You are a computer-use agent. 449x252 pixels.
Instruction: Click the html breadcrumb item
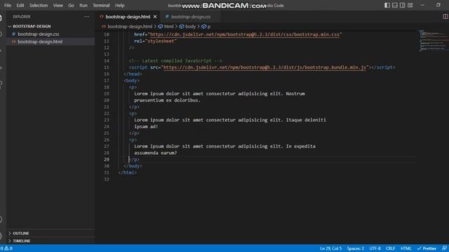(168, 27)
